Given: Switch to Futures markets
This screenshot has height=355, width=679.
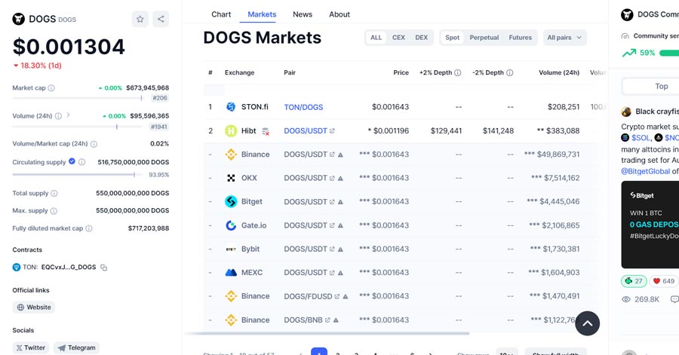Looking at the screenshot, I should pos(520,38).
